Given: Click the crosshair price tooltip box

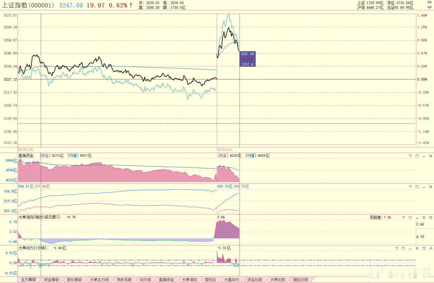Looking at the screenshot, I should tap(247, 59).
